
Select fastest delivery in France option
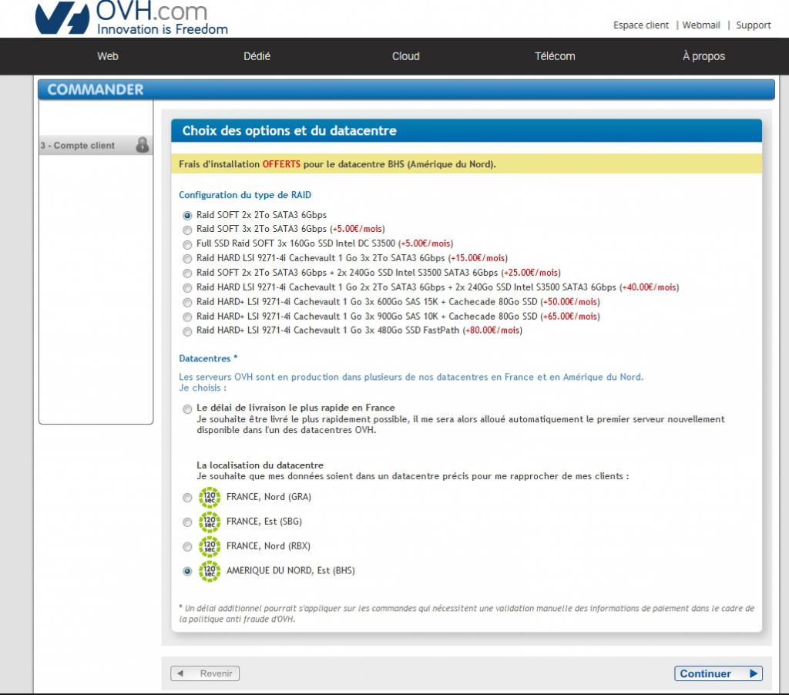coord(187,409)
